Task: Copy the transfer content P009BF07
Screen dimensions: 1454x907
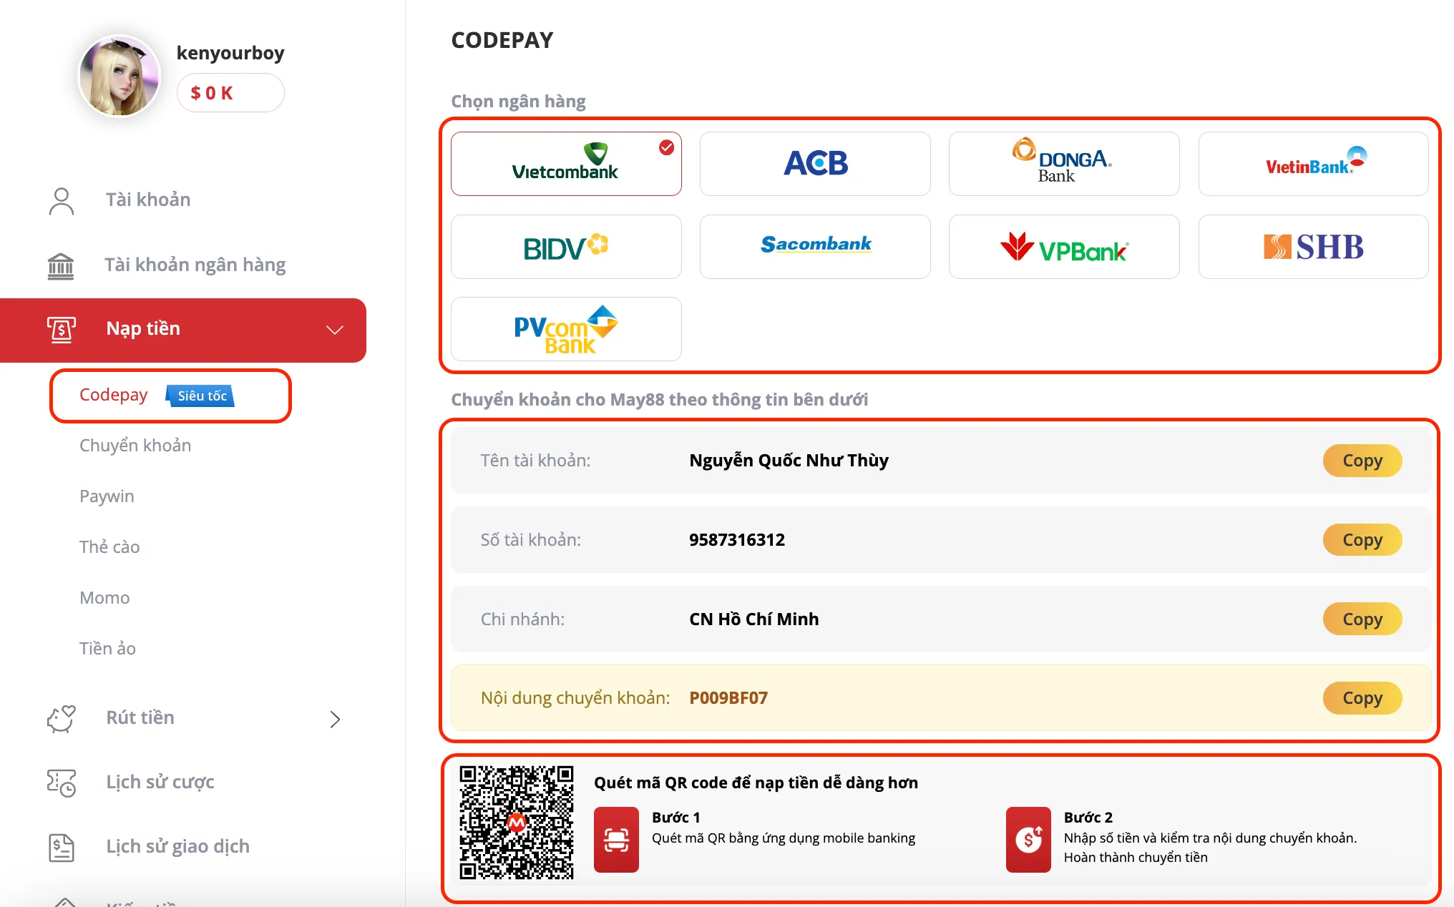Action: click(x=1362, y=698)
